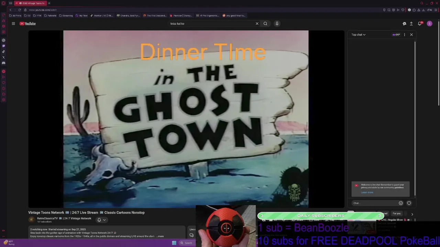Open the pinboard pin icon in toolbar
440x247 pixels.
(x=384, y=10)
